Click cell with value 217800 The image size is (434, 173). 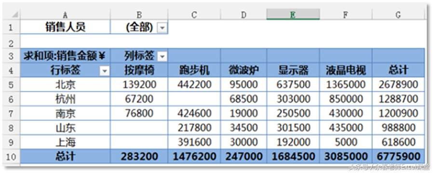[194, 128]
